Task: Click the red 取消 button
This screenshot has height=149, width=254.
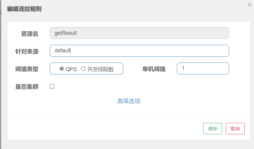Action: pyautogui.click(x=235, y=129)
